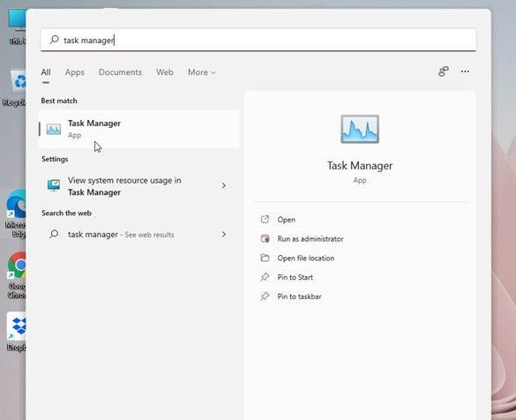
Task: Expand chevron for task manager web results
Action: click(x=224, y=234)
